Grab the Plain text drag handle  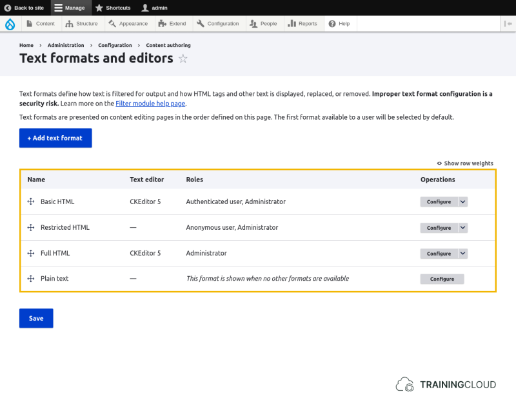pyautogui.click(x=31, y=279)
